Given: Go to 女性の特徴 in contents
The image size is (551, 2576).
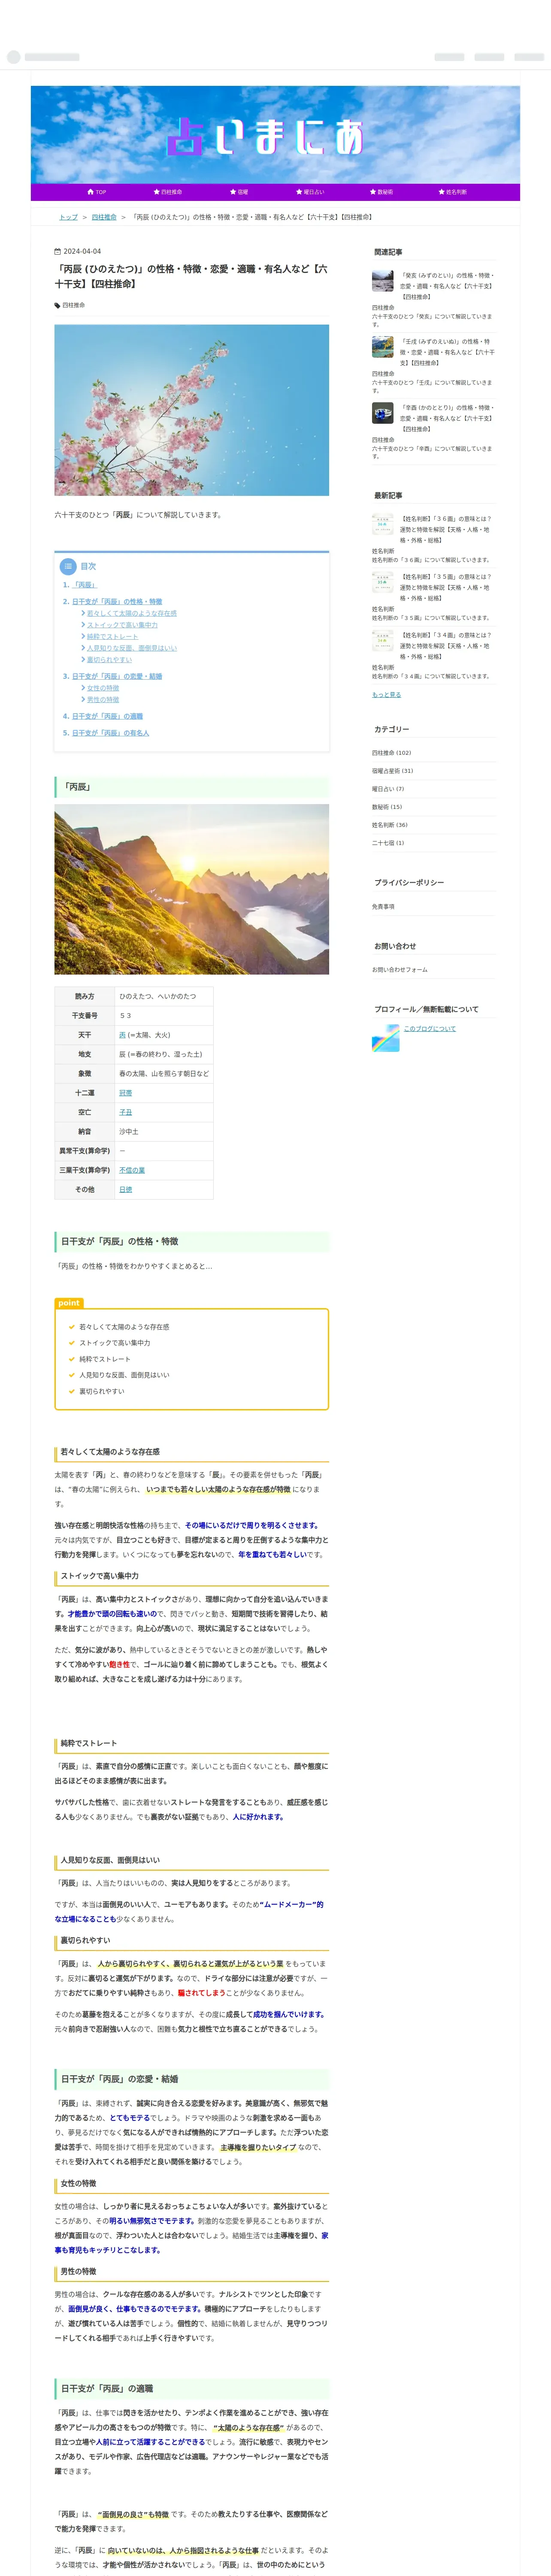Looking at the screenshot, I should (102, 688).
